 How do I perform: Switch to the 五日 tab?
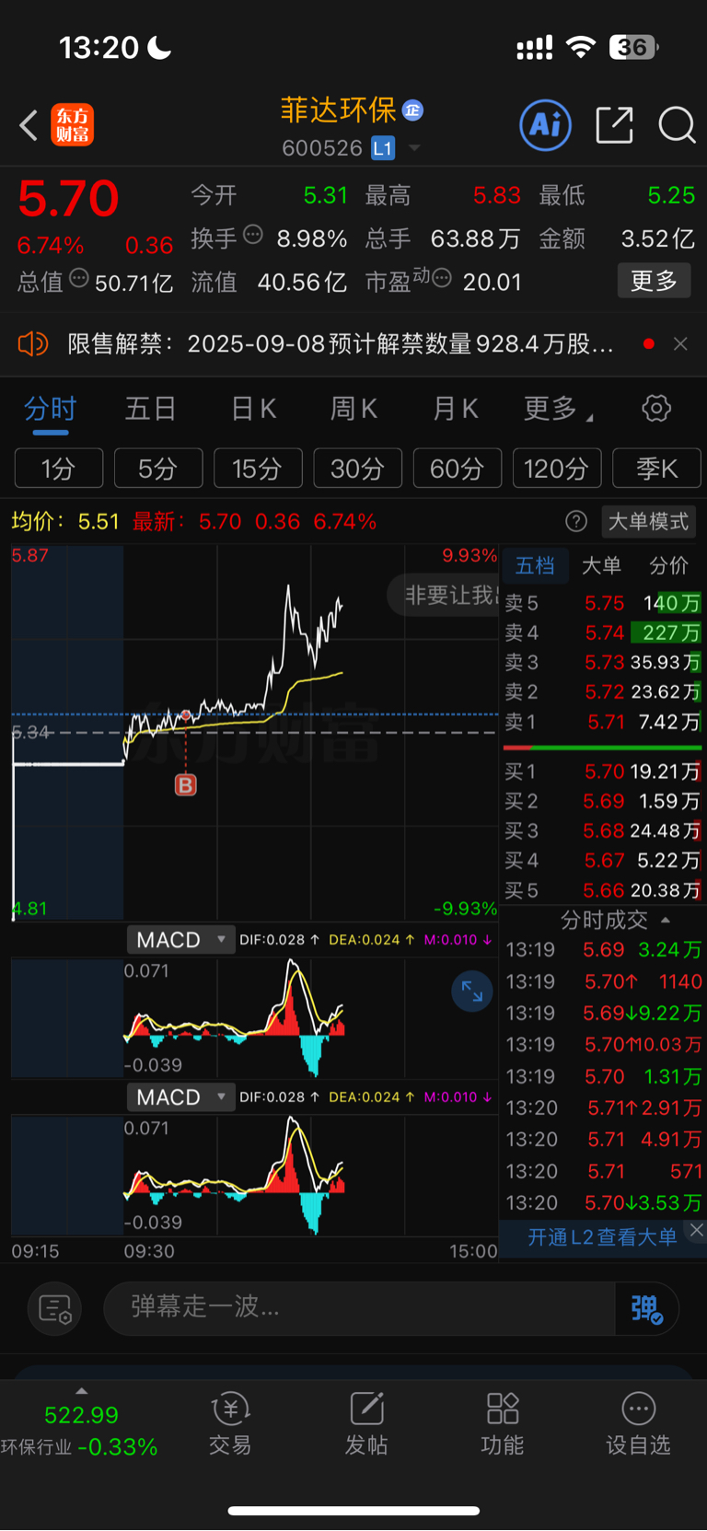pyautogui.click(x=150, y=409)
